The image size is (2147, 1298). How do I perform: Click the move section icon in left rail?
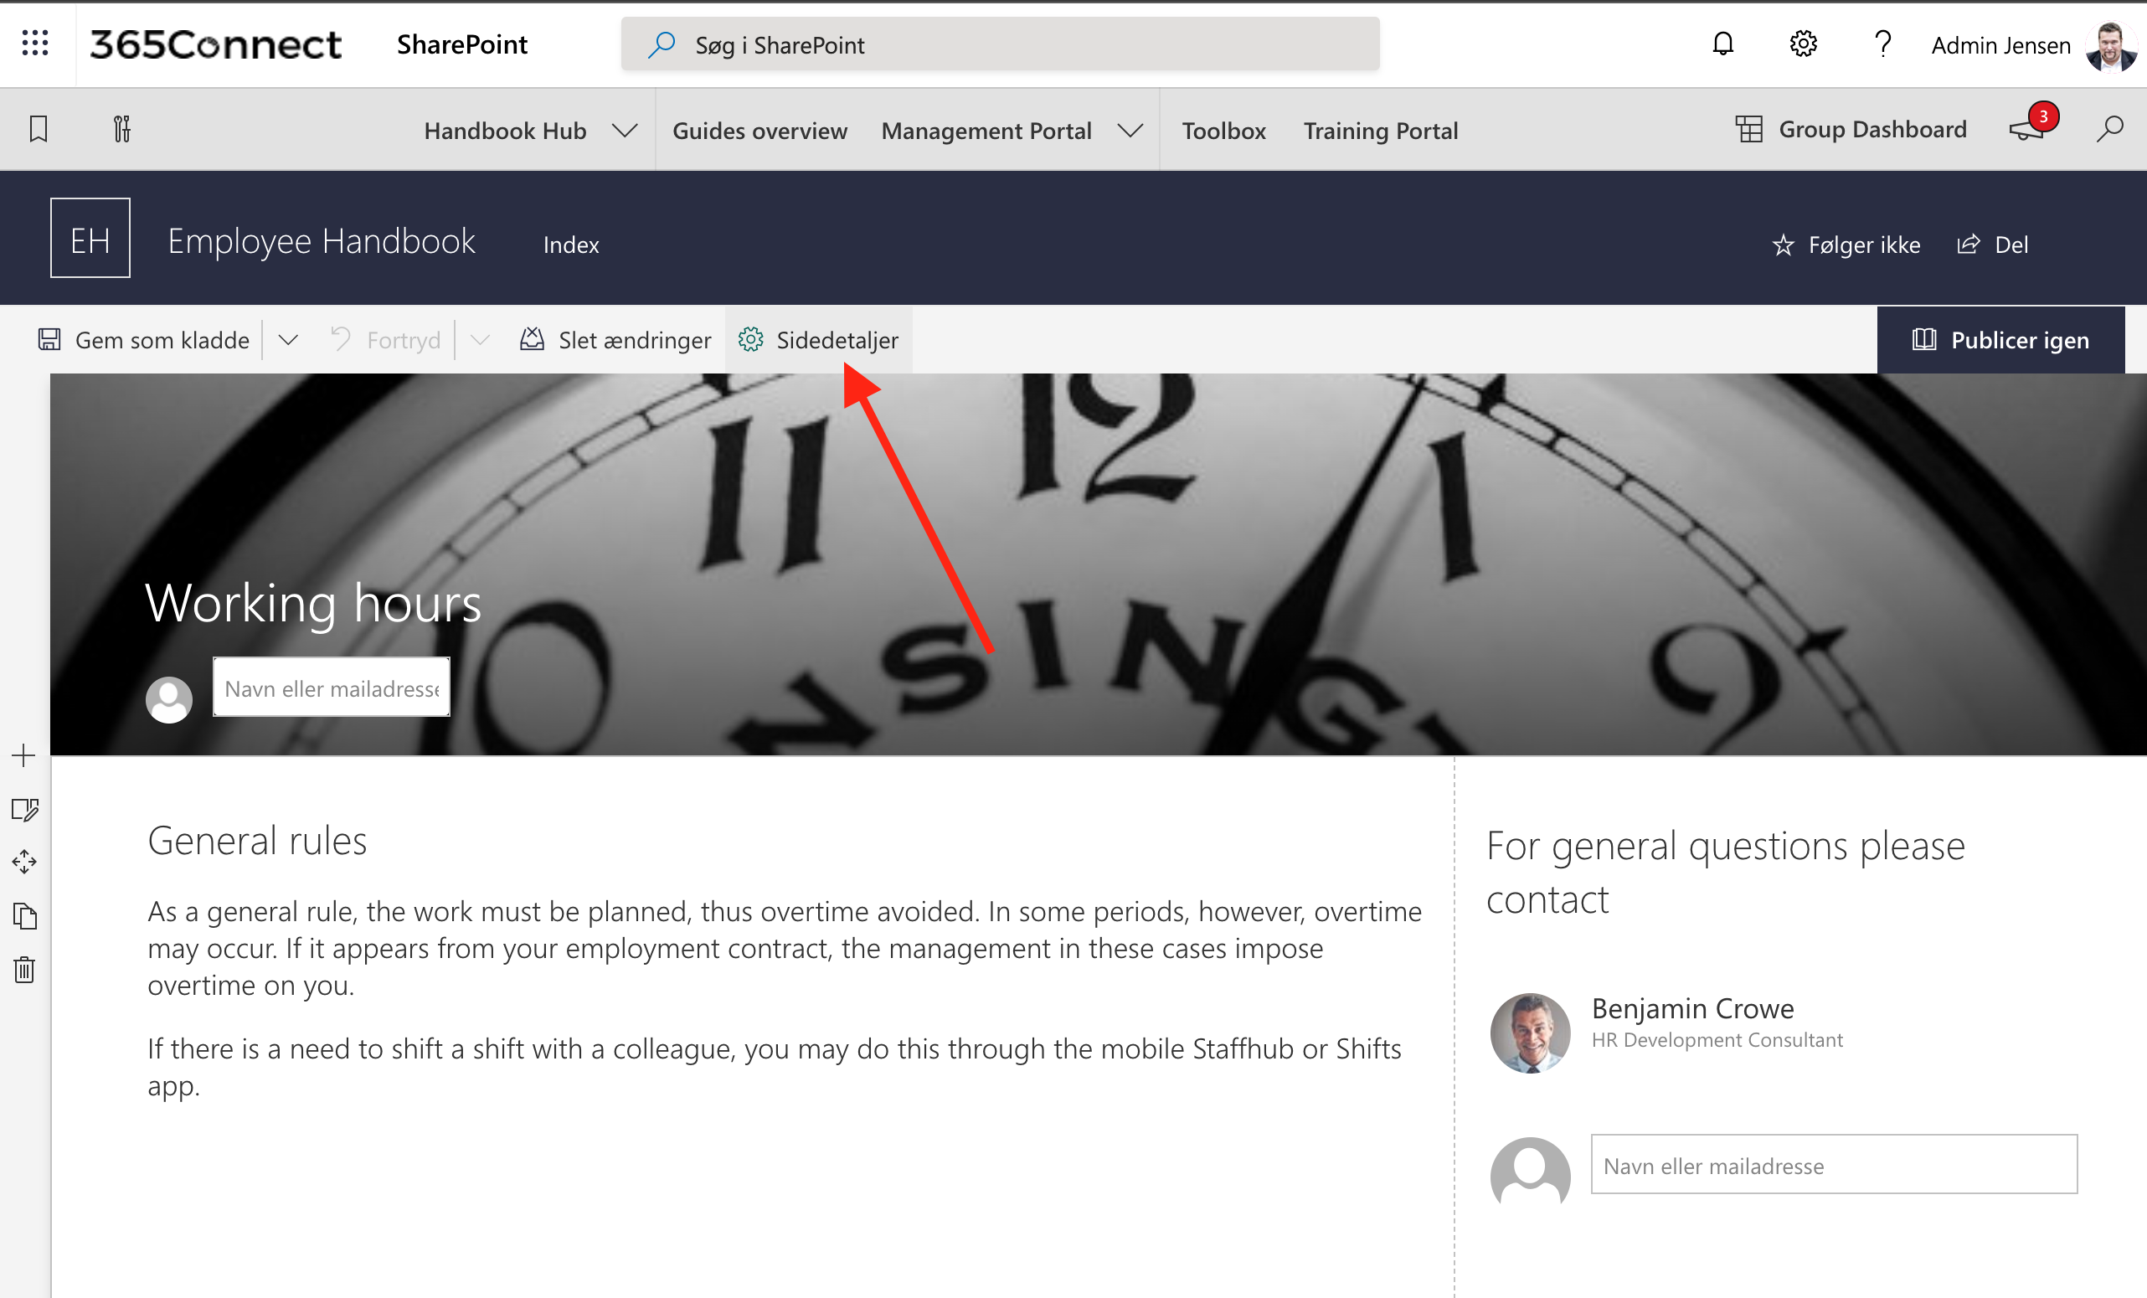click(24, 863)
